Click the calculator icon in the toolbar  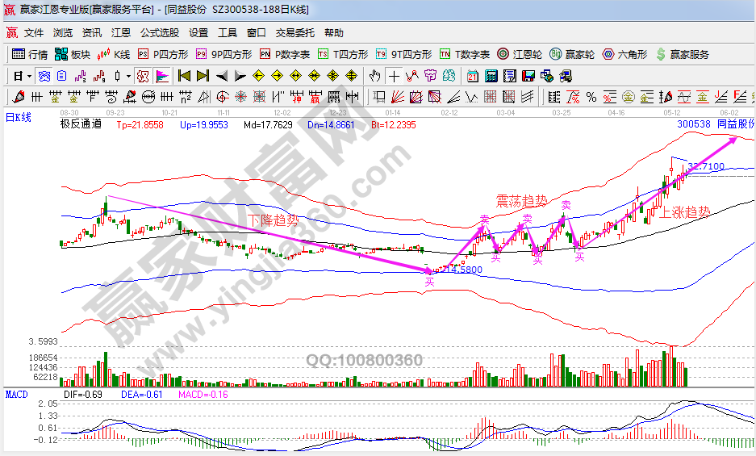pyautogui.click(x=490, y=76)
